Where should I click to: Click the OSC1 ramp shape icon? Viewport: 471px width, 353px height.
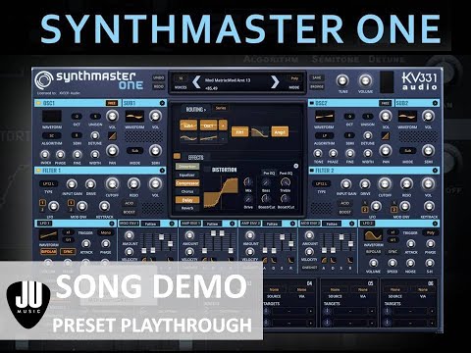pos(112,135)
